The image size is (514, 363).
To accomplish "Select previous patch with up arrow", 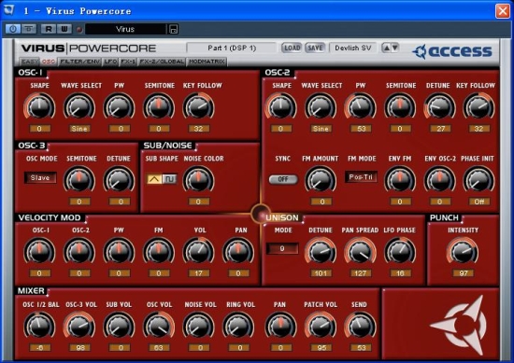I will pos(387,49).
